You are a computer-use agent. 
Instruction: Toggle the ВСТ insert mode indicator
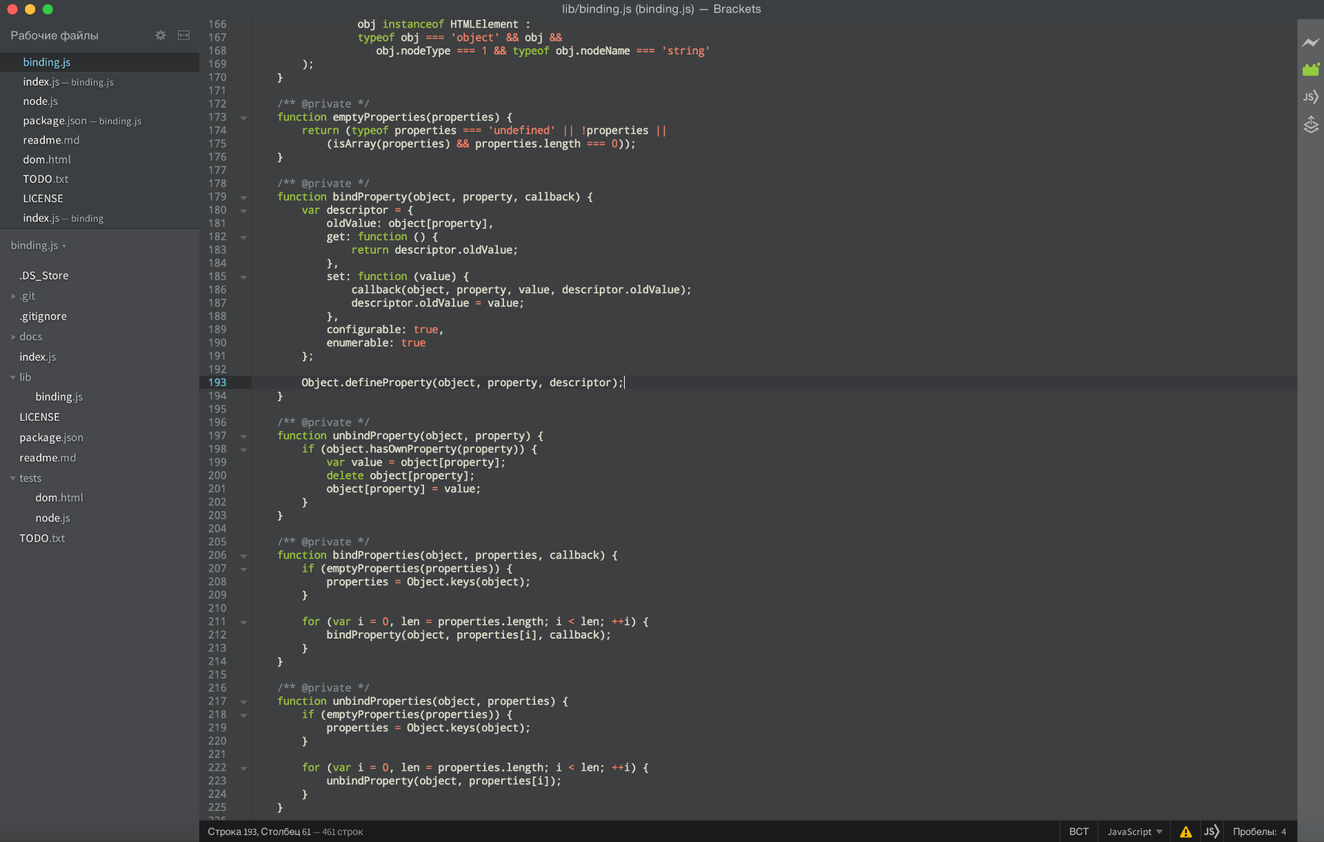coord(1079,832)
